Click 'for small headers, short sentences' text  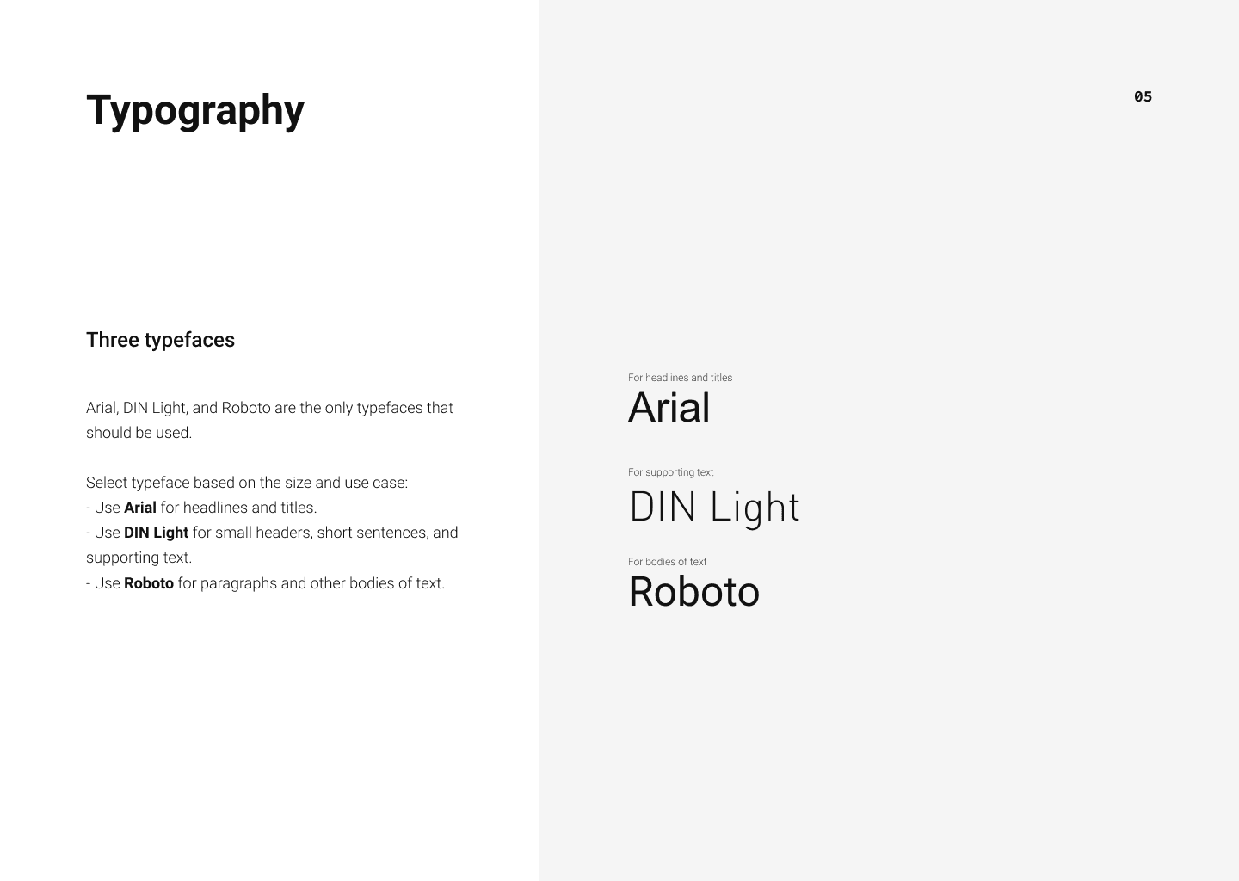[324, 533]
